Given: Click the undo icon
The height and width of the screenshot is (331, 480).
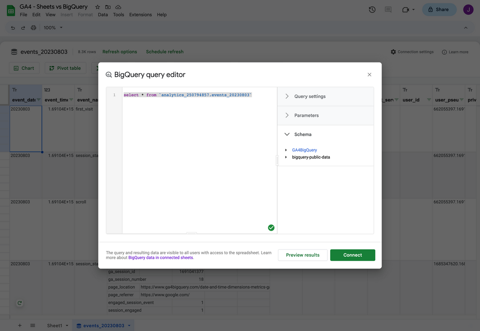Looking at the screenshot, I should pyautogui.click(x=12, y=27).
